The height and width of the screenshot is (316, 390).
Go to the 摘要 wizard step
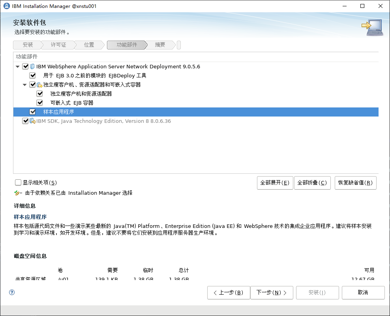[160, 45]
